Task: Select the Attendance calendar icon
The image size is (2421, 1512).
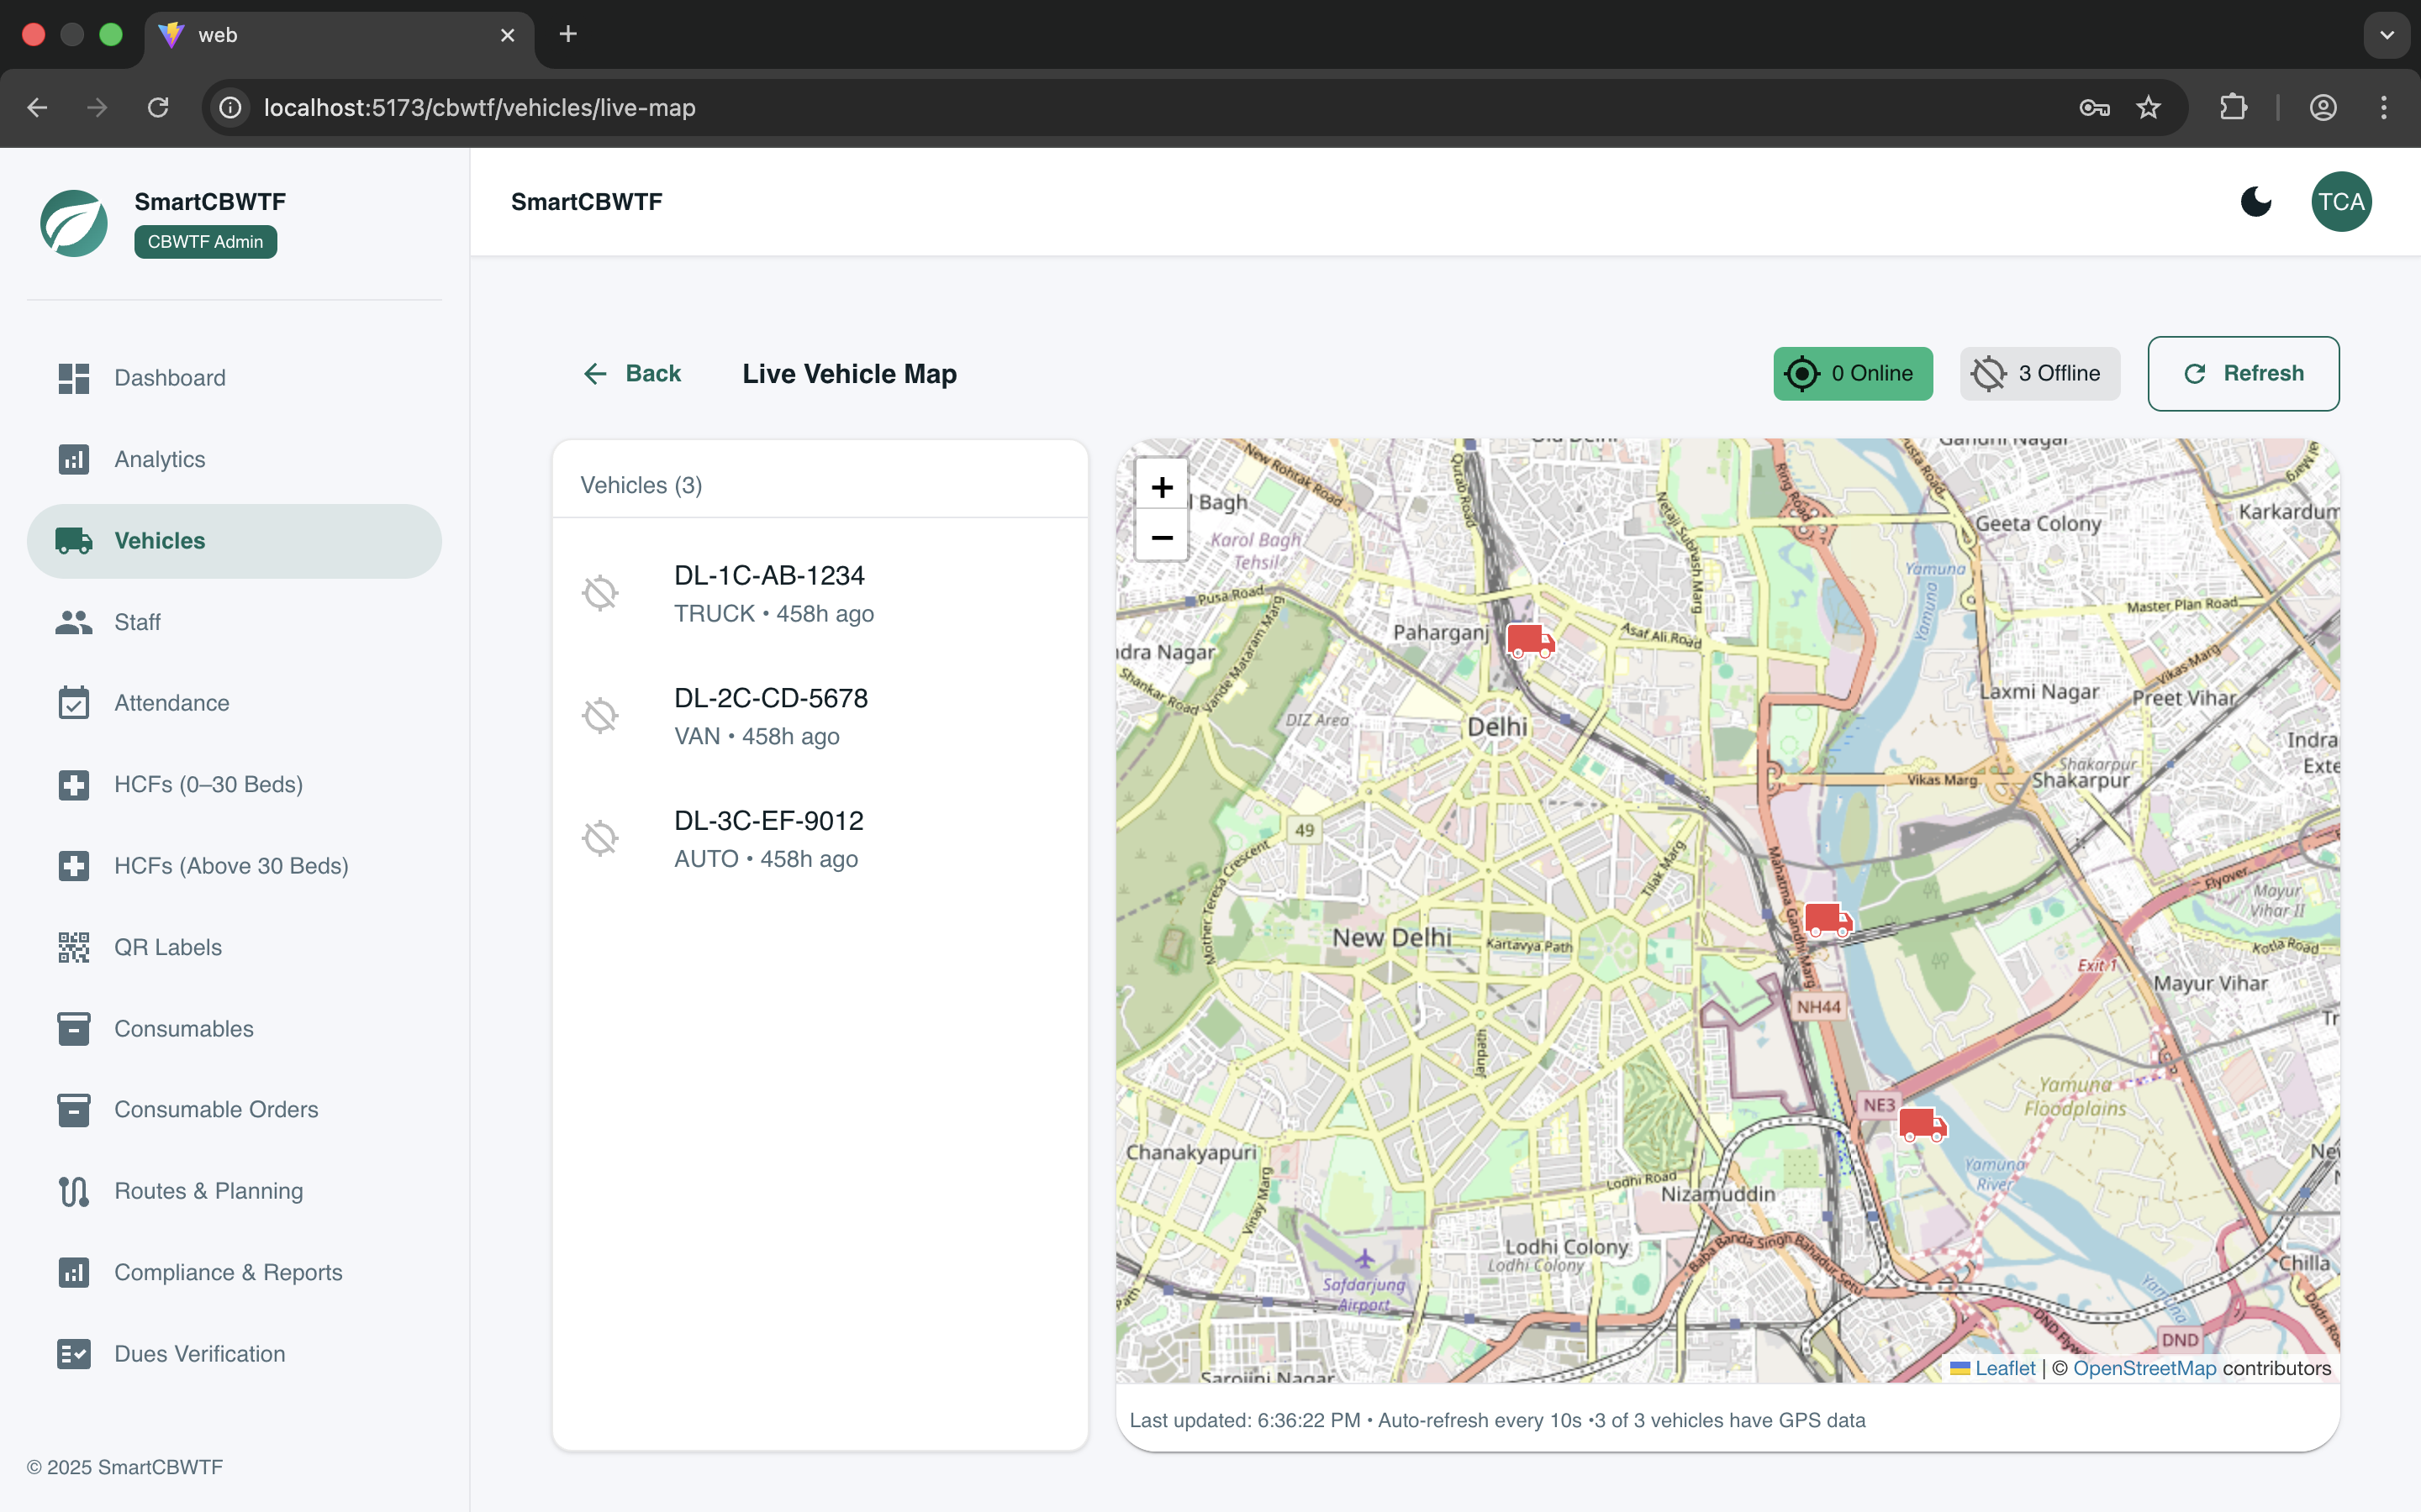Action: [x=73, y=703]
